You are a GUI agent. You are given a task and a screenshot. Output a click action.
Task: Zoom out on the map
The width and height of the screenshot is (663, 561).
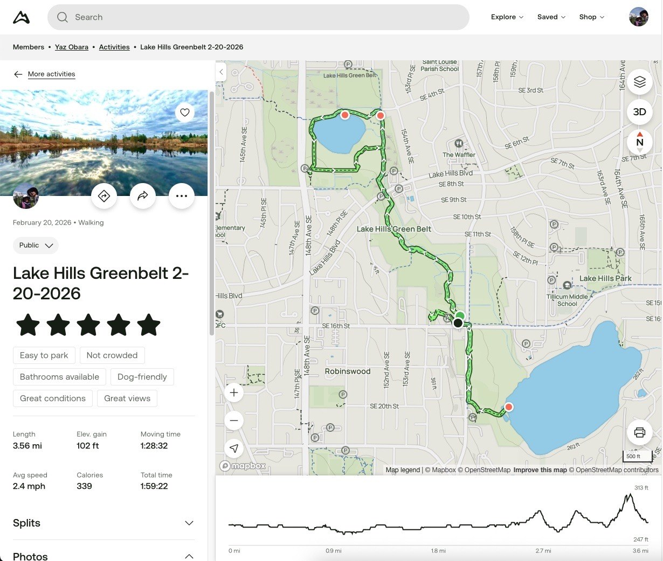(234, 420)
